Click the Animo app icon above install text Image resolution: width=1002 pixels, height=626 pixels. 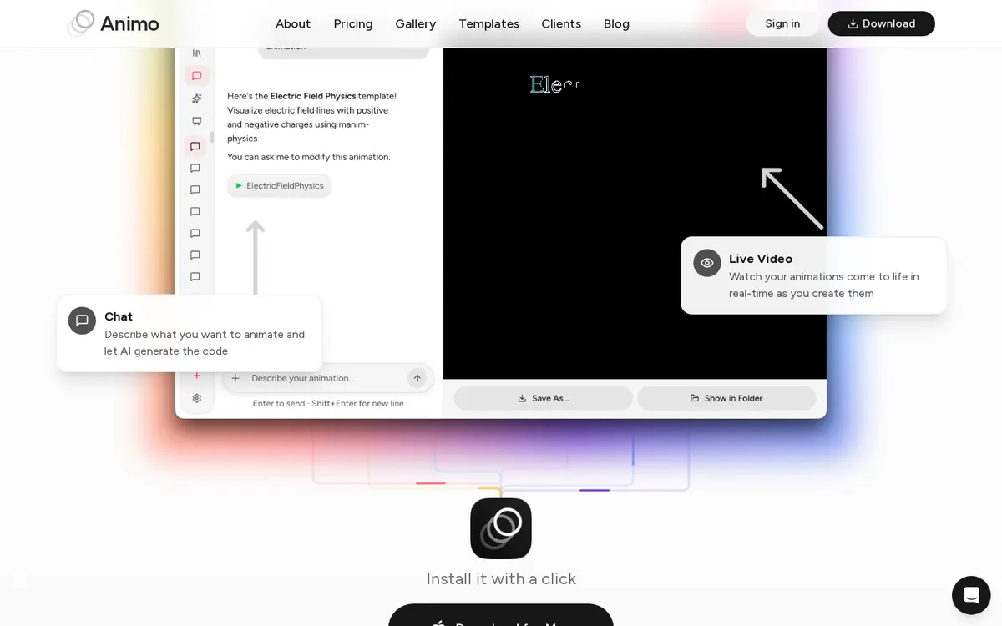point(501,528)
